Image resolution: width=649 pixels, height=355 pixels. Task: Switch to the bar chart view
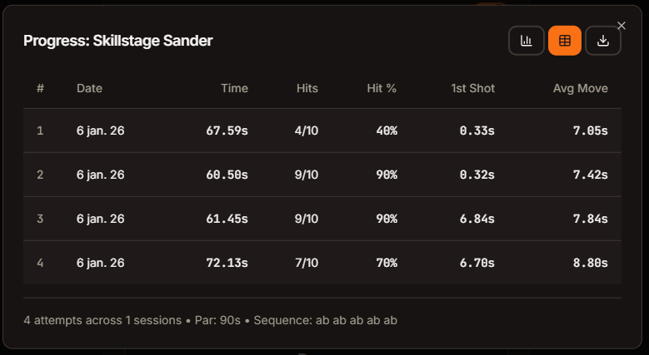[527, 41]
